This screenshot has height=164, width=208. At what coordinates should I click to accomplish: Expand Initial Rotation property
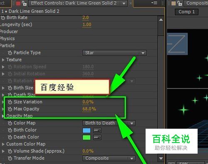click(3, 74)
